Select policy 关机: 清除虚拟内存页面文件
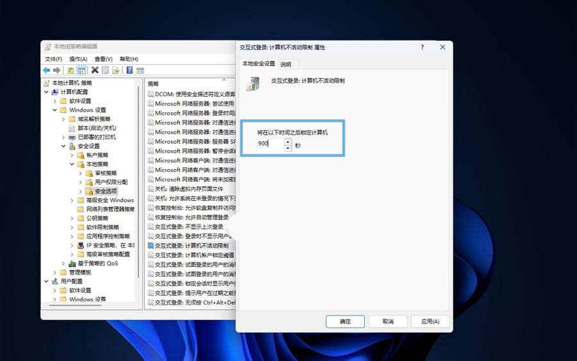 click(x=188, y=189)
